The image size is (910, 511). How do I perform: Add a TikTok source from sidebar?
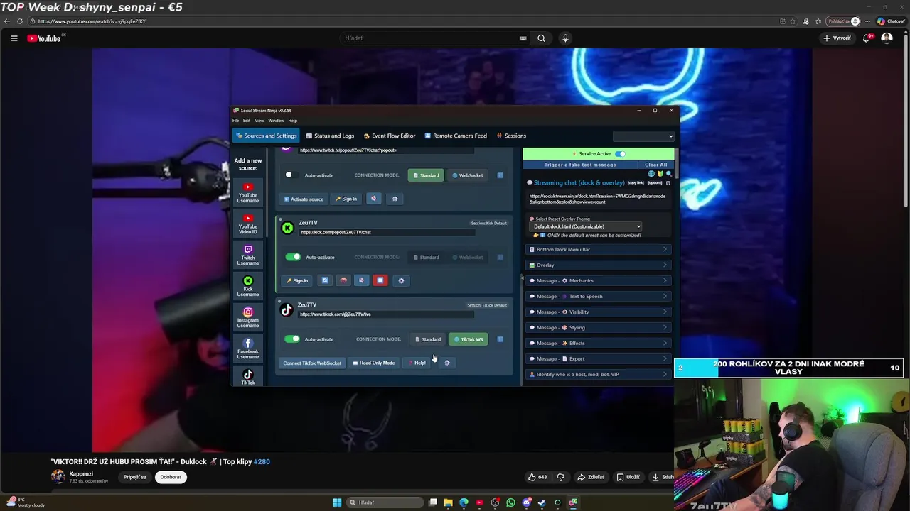tap(248, 378)
